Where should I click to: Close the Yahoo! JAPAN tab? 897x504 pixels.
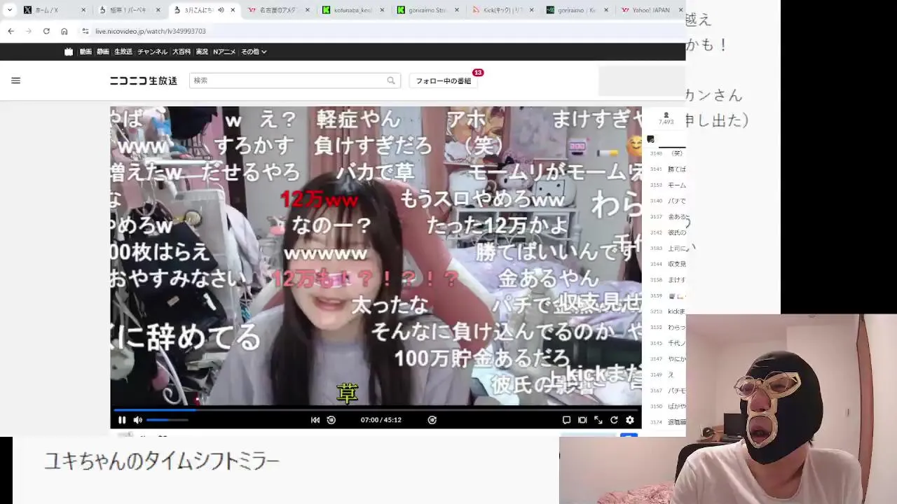680,10
